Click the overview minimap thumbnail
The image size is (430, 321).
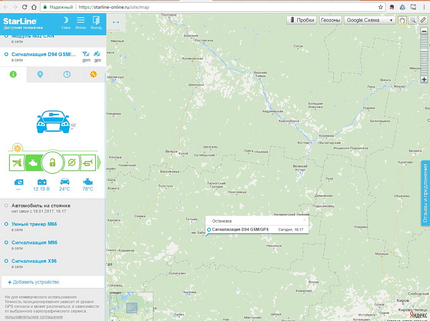[x=132, y=306]
